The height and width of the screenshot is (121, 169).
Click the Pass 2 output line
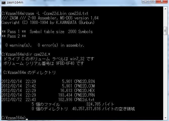(14, 36)
